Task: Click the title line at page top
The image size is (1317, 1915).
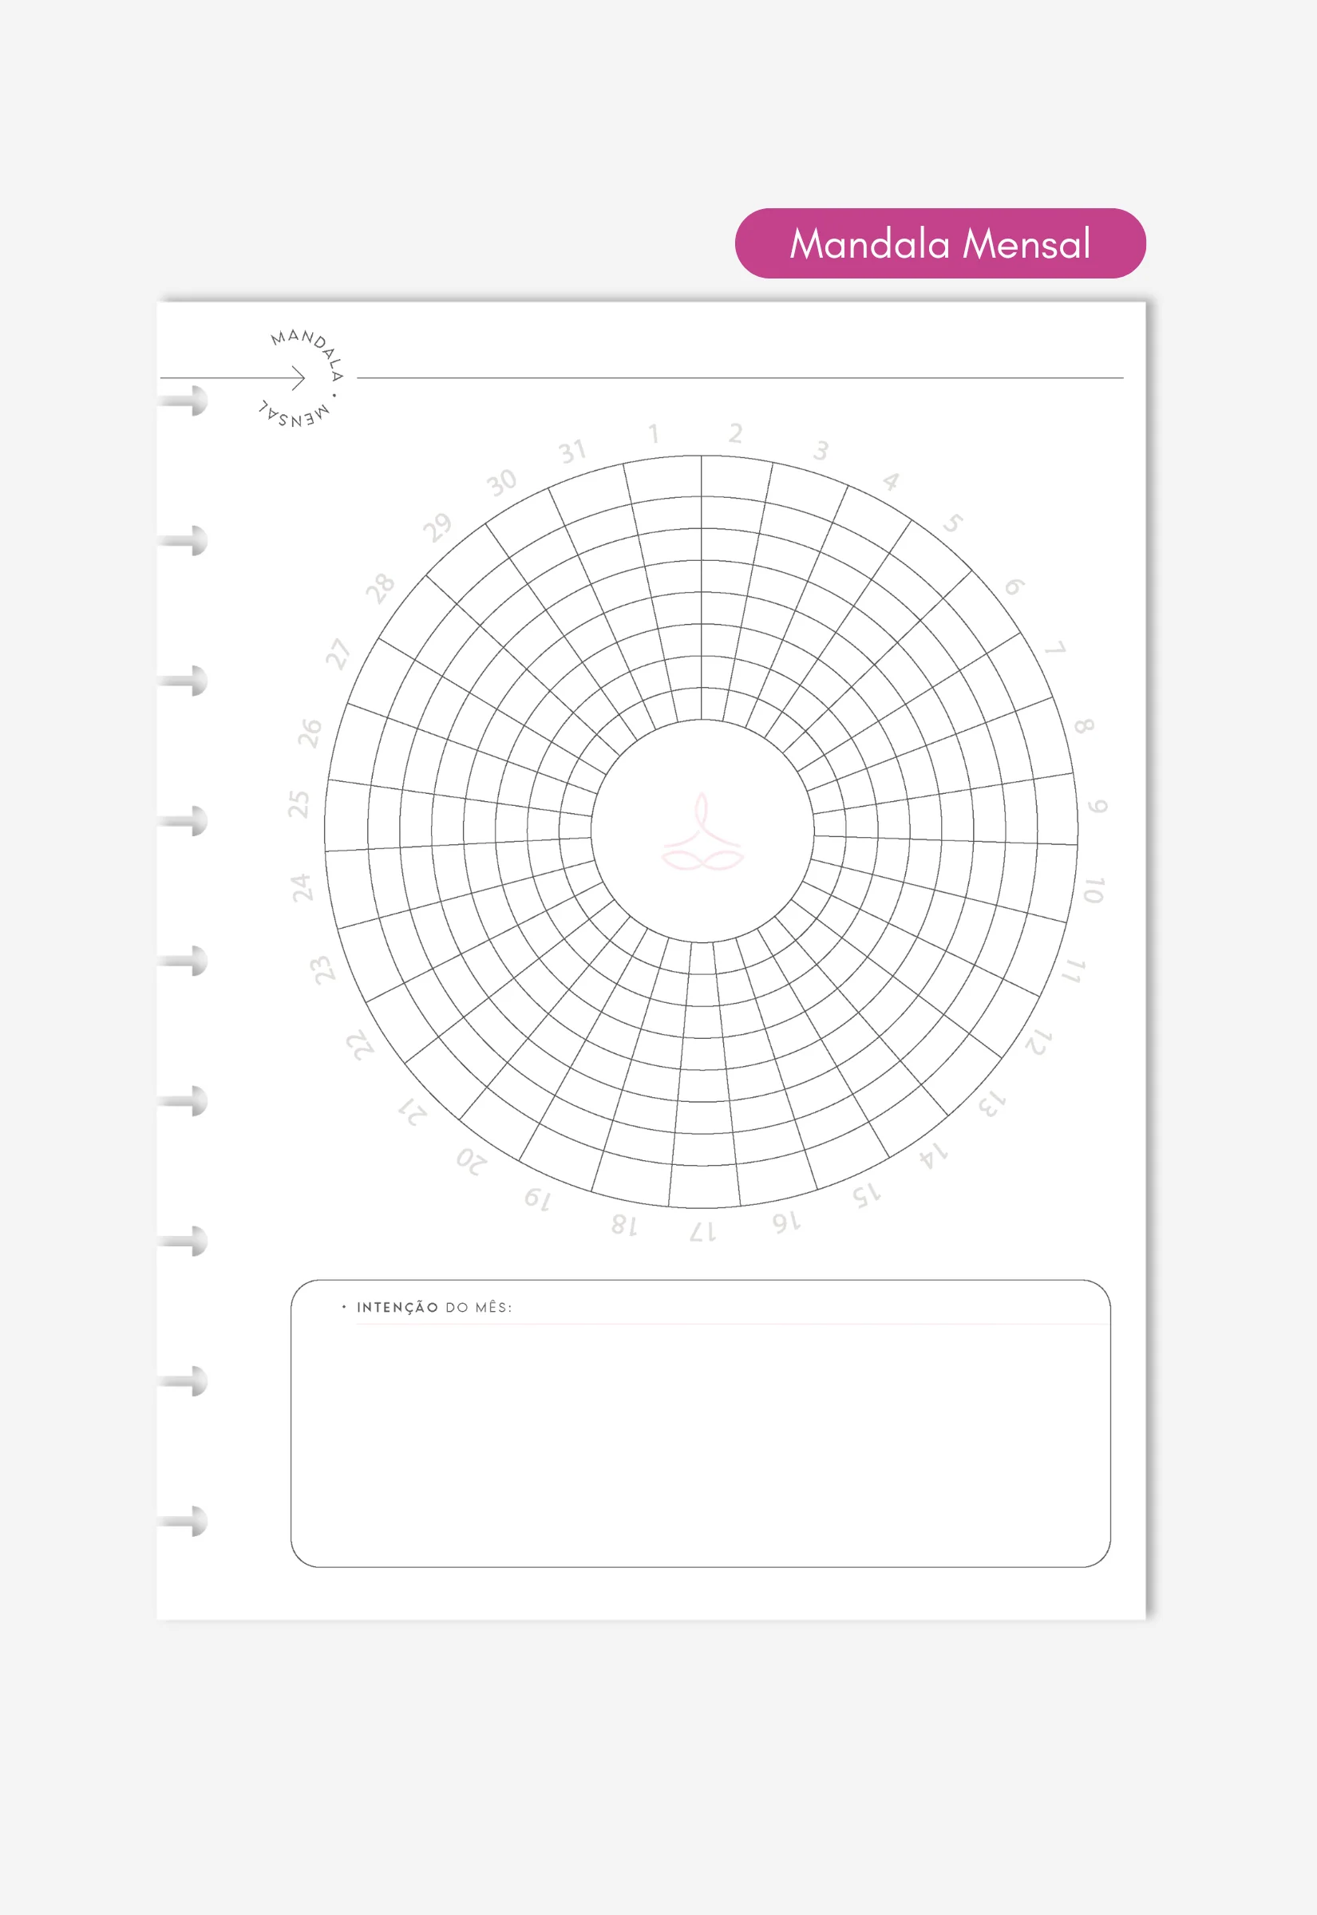Action: 739,377
